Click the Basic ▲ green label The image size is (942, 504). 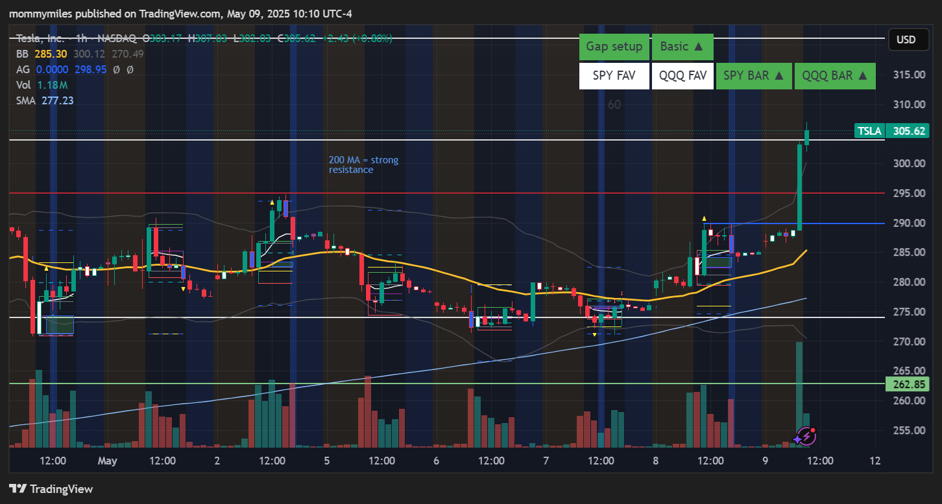682,47
